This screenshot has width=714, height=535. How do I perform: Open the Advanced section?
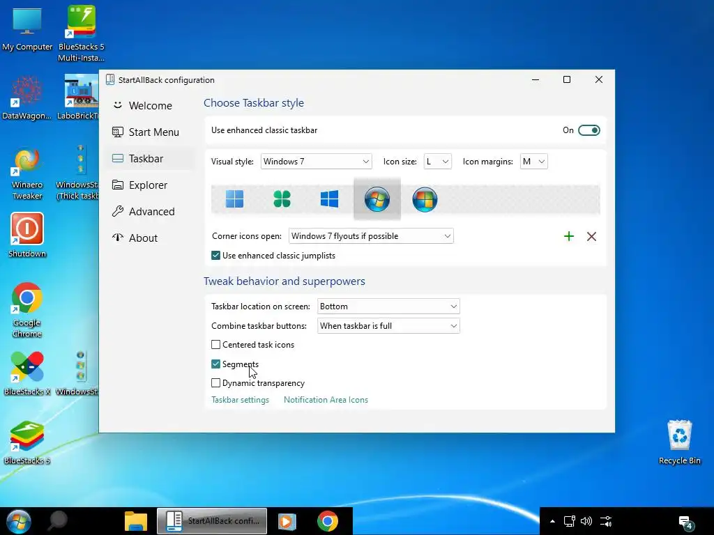150,212
